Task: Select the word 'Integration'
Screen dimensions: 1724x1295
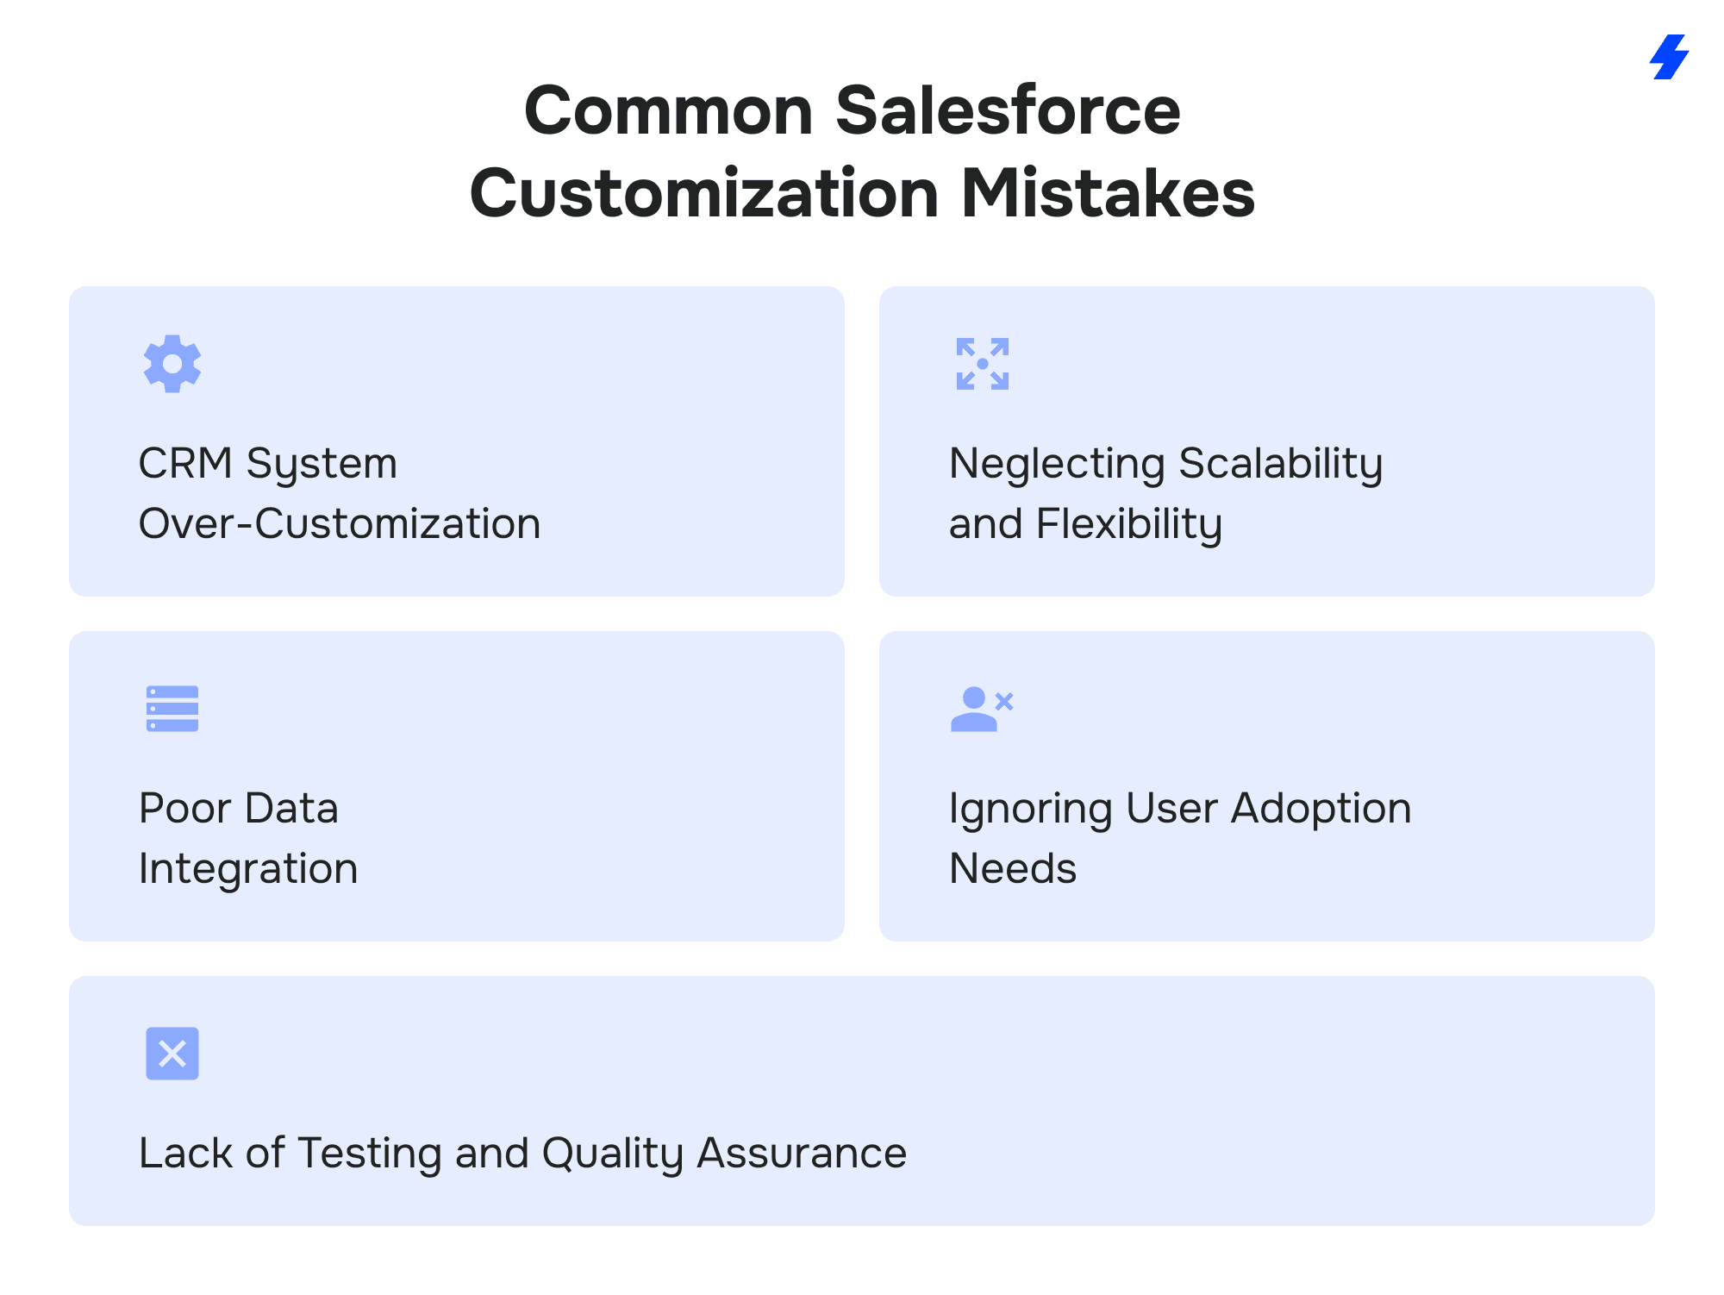Action: [248, 869]
